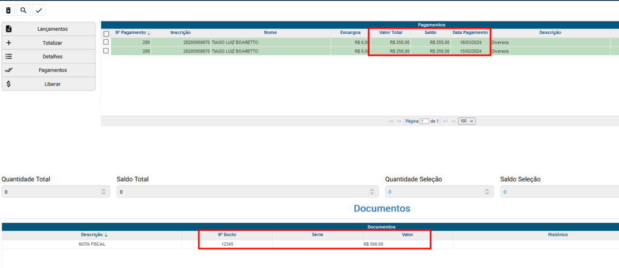Open Lançamentos in the side menu
The height and width of the screenshot is (268, 619).
[48, 29]
